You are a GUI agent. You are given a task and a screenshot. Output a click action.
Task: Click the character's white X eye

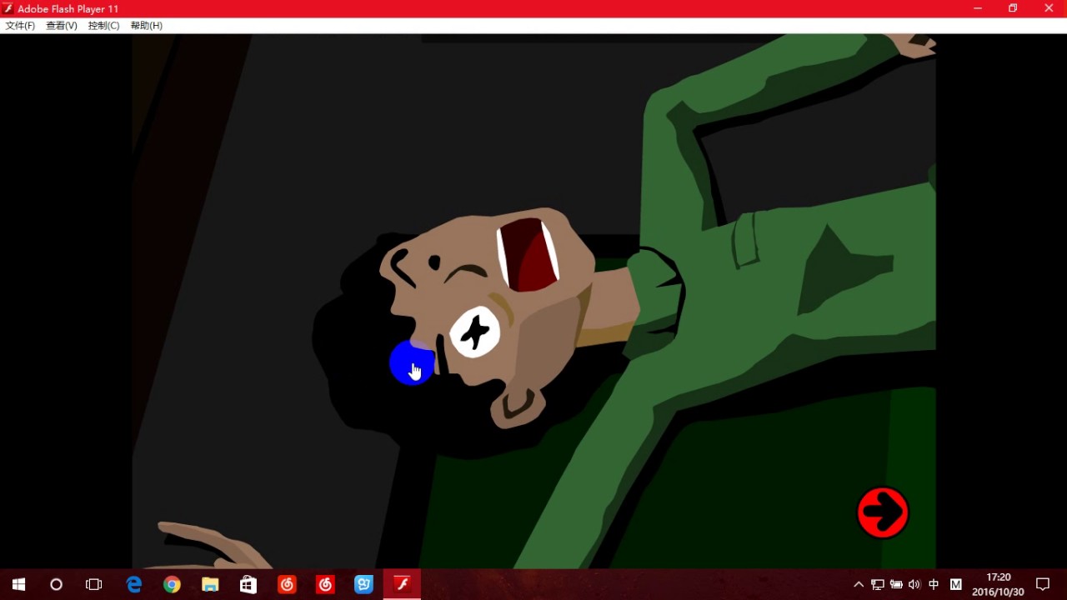[x=475, y=332]
